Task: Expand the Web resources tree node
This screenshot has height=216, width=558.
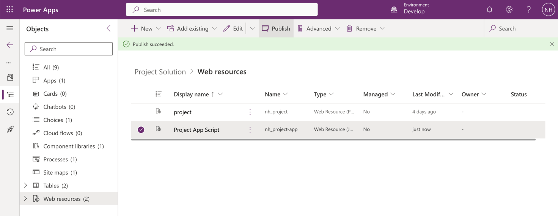Action: pos(26,199)
